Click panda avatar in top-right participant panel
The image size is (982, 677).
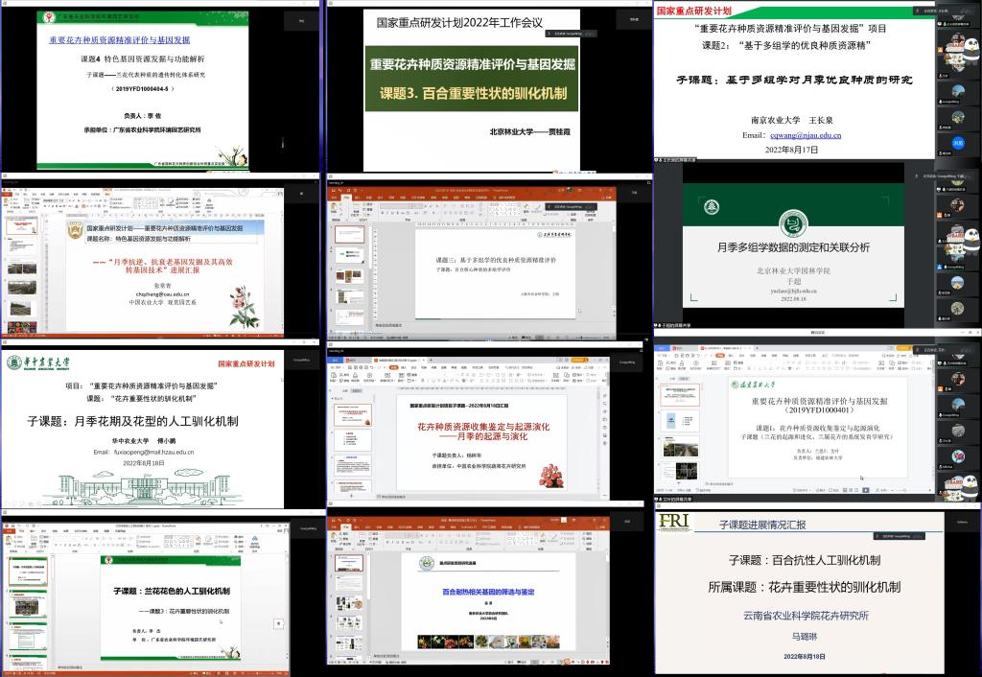(x=955, y=41)
